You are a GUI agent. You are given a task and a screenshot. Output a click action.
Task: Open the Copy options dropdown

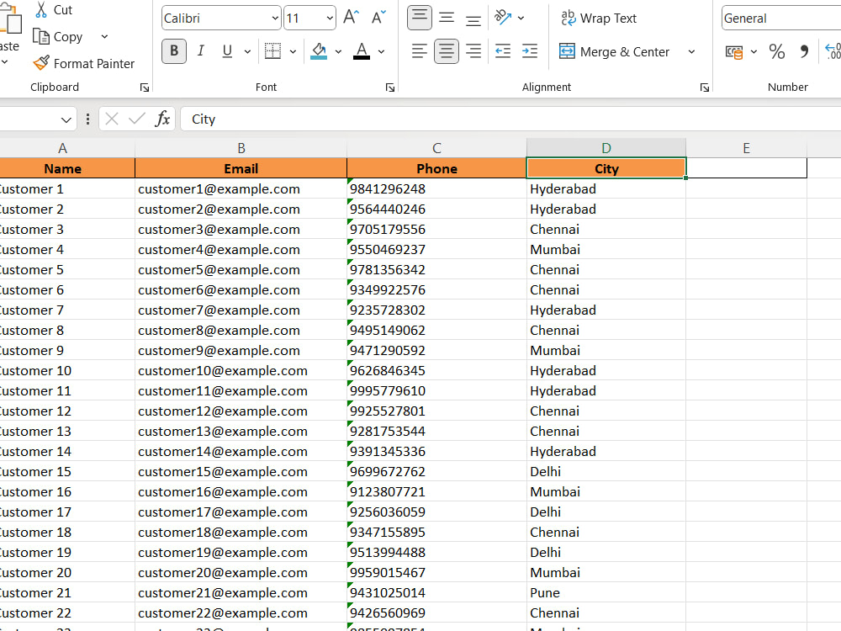(x=104, y=36)
